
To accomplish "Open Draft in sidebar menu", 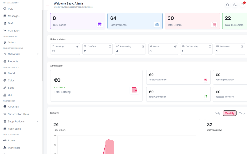I will pos(11,23).
